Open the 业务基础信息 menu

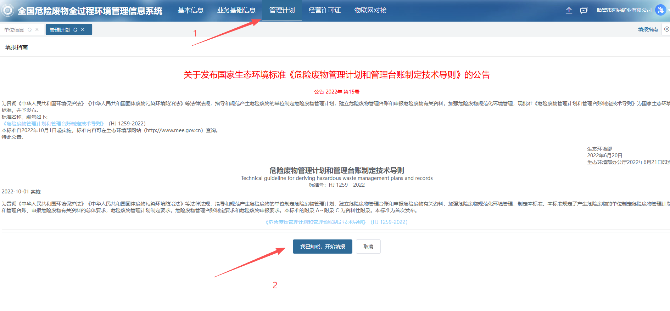236,10
